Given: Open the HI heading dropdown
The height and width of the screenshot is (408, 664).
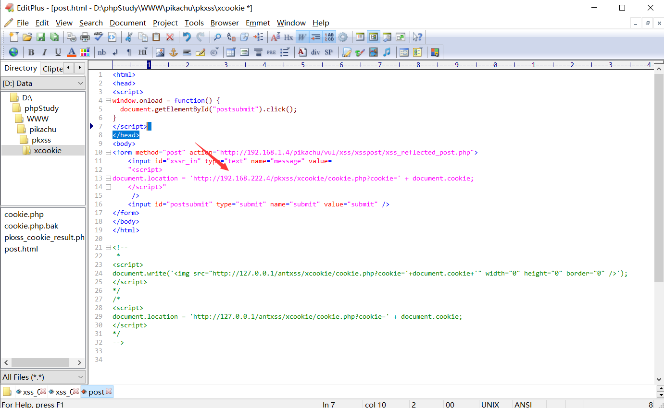Looking at the screenshot, I should point(143,52).
